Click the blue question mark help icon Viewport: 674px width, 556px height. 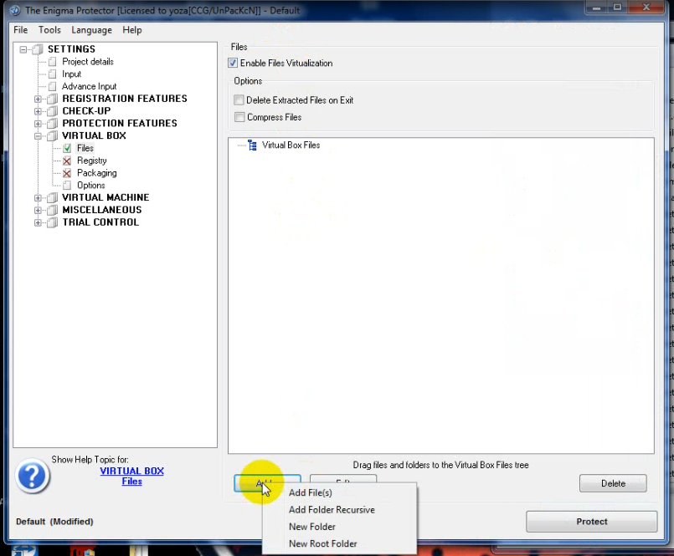[x=33, y=476]
